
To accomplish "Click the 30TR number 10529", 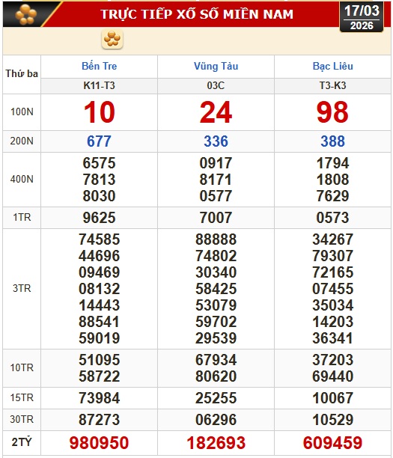I will (333, 420).
